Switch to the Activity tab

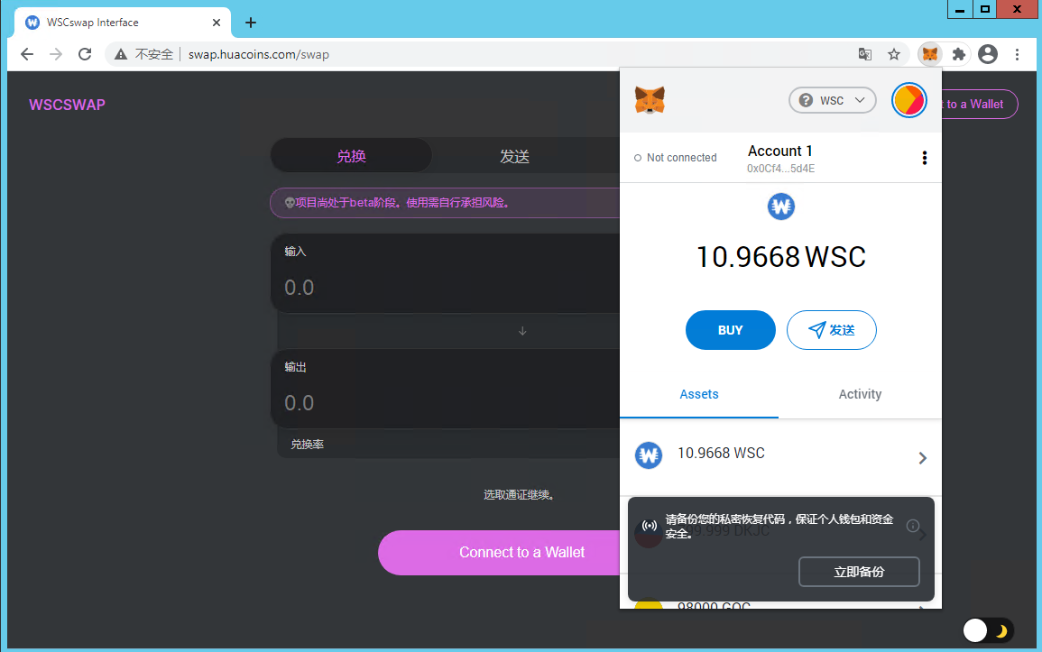(860, 394)
